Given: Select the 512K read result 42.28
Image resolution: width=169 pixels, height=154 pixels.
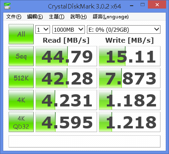Looking at the screenshot, I should (66, 78).
